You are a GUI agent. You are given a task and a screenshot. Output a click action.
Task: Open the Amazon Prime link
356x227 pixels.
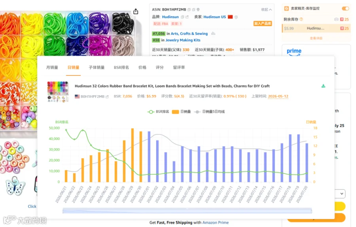tap(216, 223)
